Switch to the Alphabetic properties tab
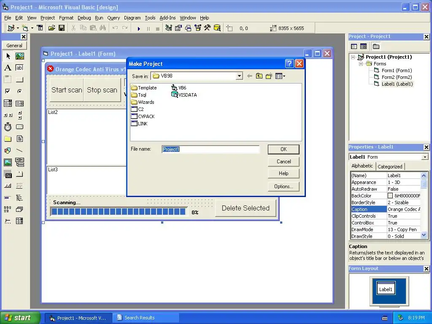 tap(362, 166)
